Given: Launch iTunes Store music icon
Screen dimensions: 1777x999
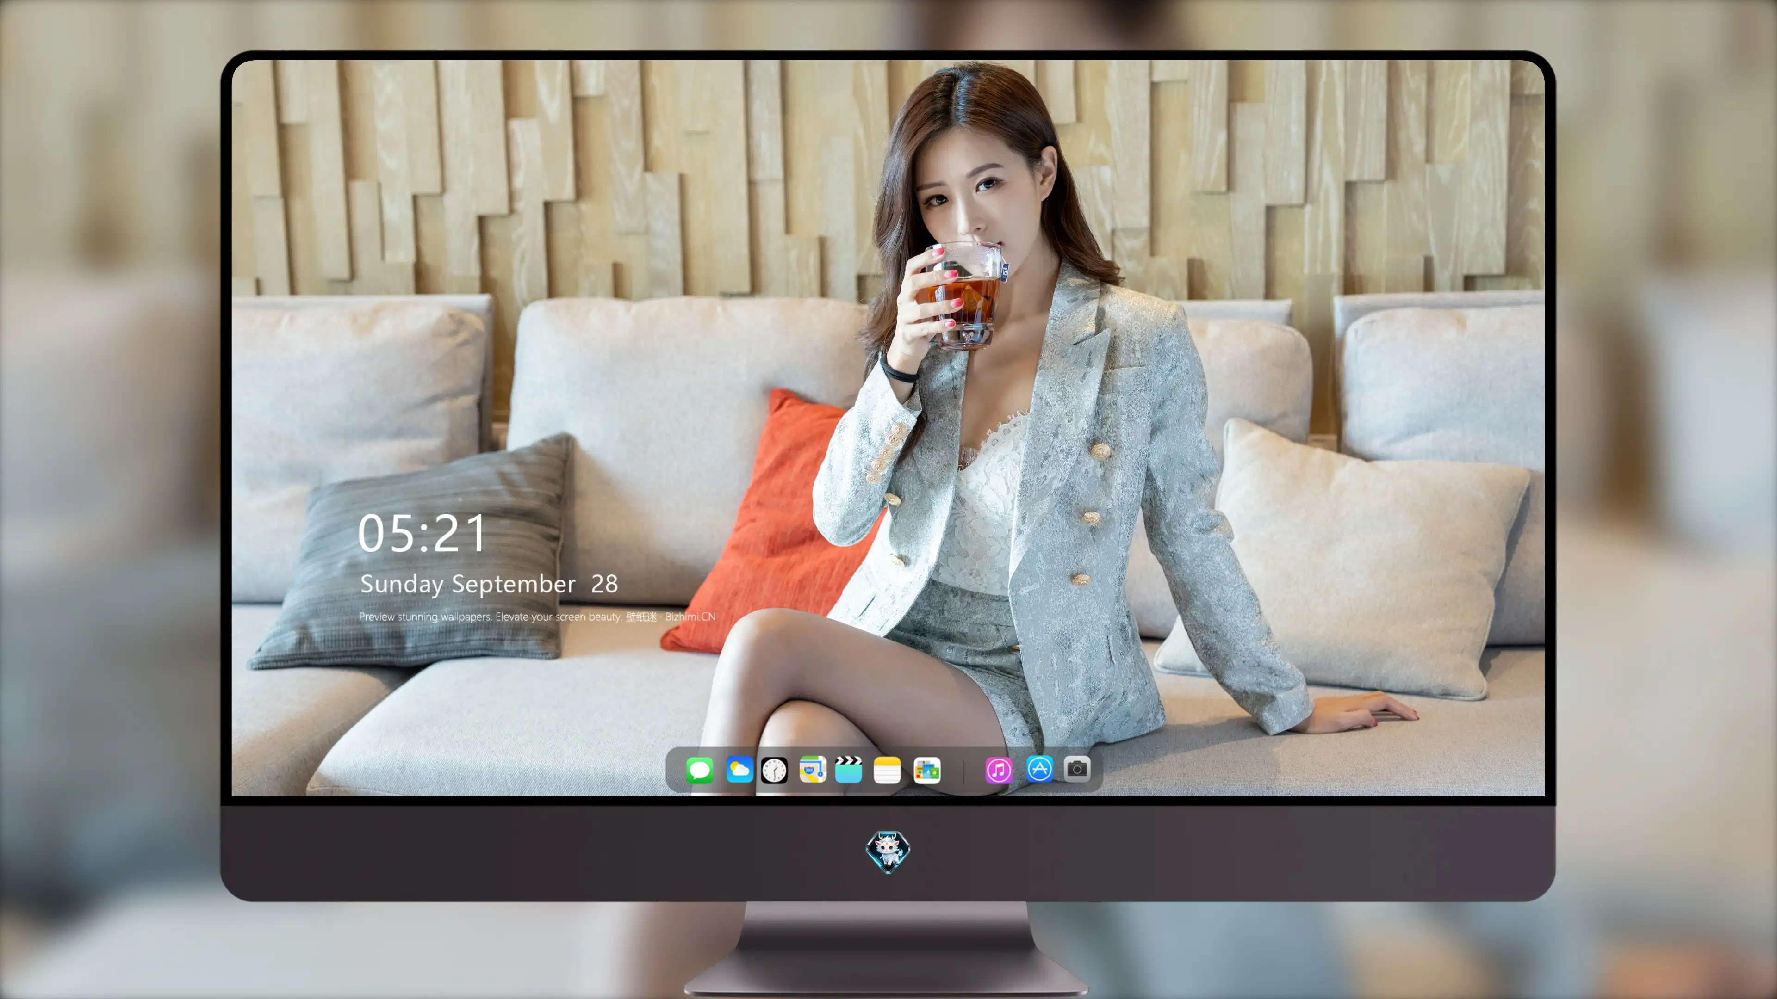Looking at the screenshot, I should [x=999, y=770].
